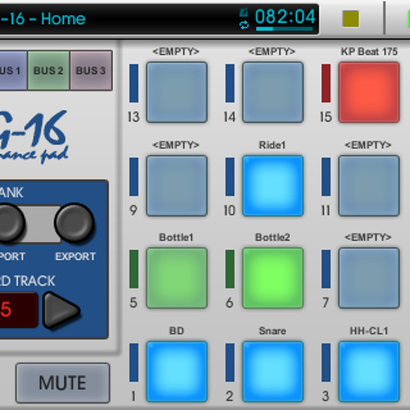This screenshot has width=410, height=410.
Task: Click the EXPORT bank knob button
Action: [75, 223]
